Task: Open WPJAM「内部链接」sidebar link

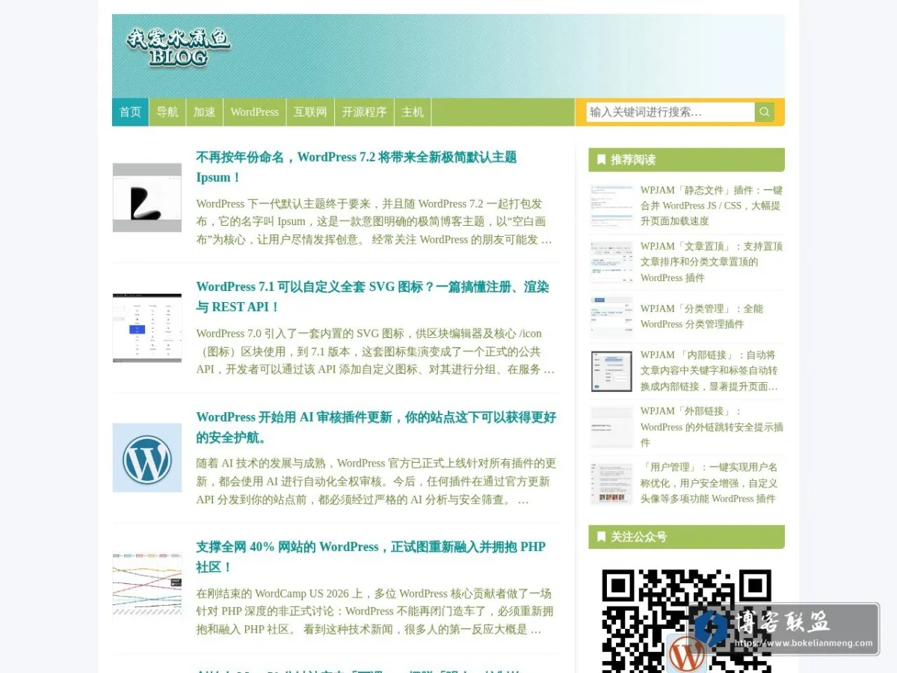Action: 709,371
